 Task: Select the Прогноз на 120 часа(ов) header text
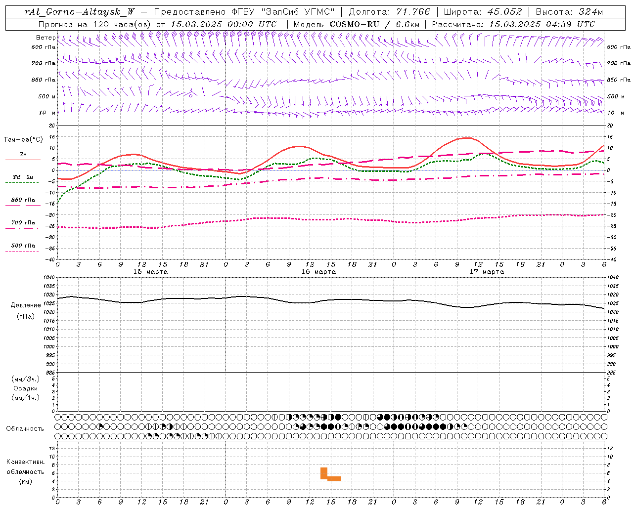pyautogui.click(x=95, y=24)
